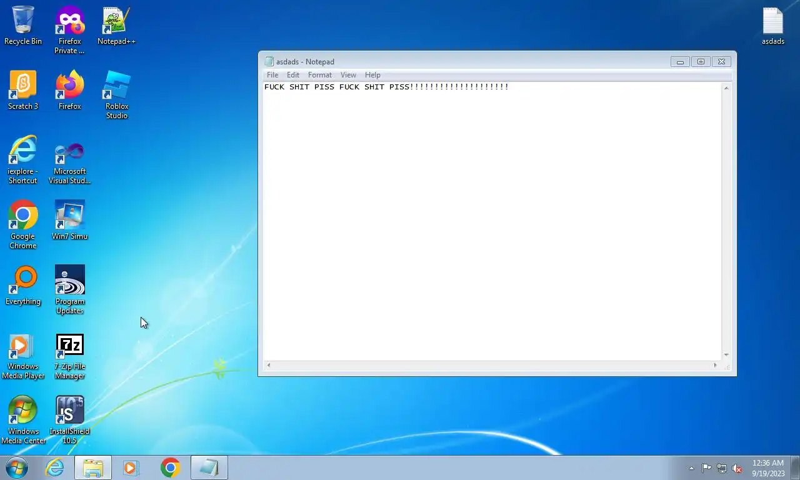Image resolution: width=800 pixels, height=480 pixels.
Task: Select Firefox Private browsing shortcut
Action: click(x=69, y=30)
